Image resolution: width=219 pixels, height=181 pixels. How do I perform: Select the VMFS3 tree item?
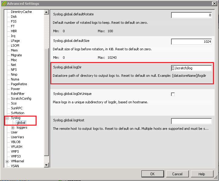pyautogui.click(x=16, y=156)
